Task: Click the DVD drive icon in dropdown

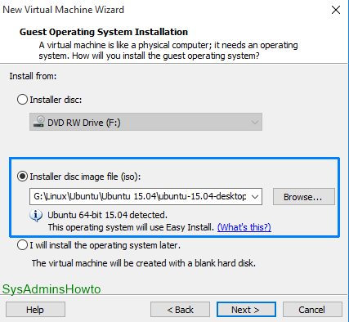Action: (x=38, y=122)
